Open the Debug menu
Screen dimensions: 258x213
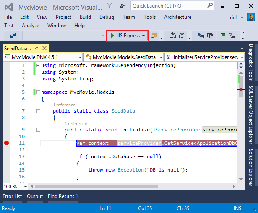click(x=107, y=17)
